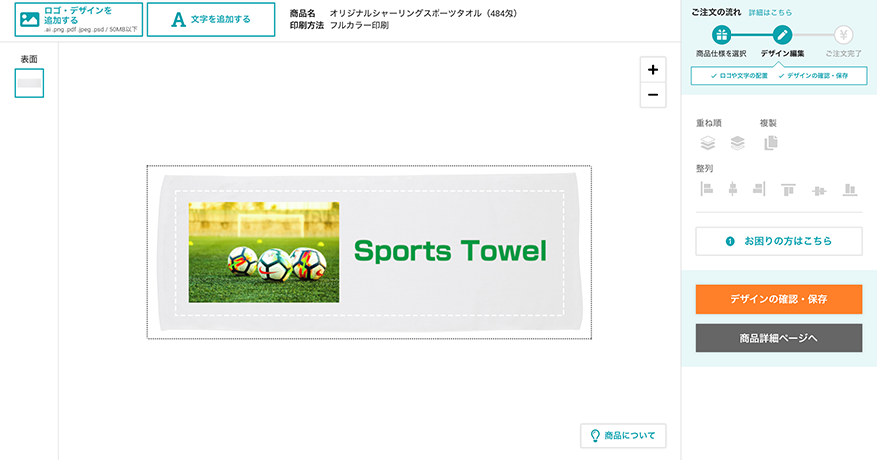Viewport: 877px width, 460px height.
Task: Open the 詳細はこちら order flow link
Action: (x=770, y=12)
